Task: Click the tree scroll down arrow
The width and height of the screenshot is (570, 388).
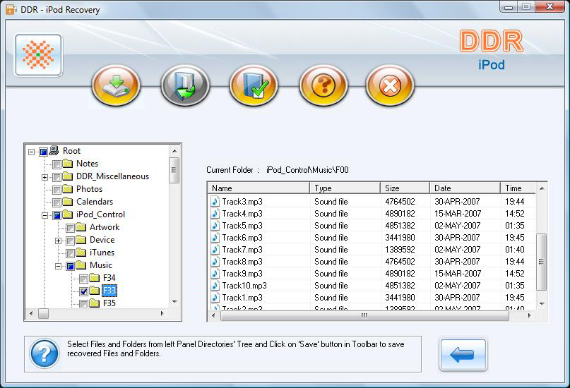Action: pyautogui.click(x=174, y=302)
